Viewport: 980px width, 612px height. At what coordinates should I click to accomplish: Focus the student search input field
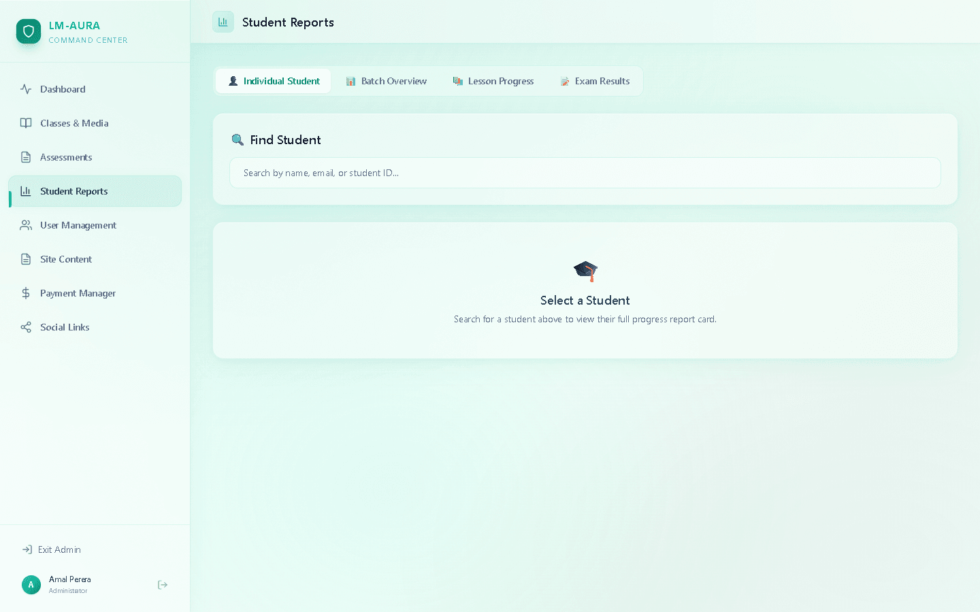point(585,173)
